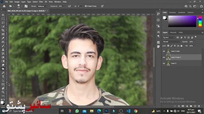Open WhatsApp from the taskbar
The width and height of the screenshot is (204, 114).
tap(77, 111)
